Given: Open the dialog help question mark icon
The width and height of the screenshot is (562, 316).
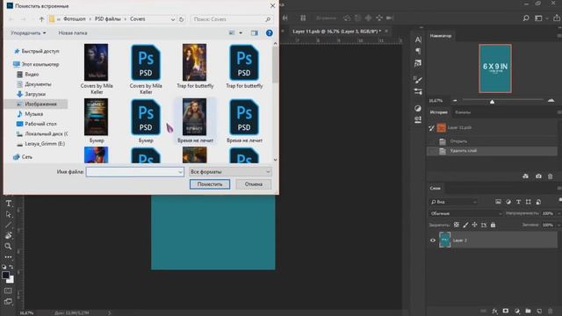Looking at the screenshot, I should pos(270,33).
